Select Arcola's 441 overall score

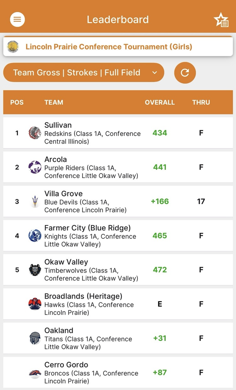tap(160, 167)
